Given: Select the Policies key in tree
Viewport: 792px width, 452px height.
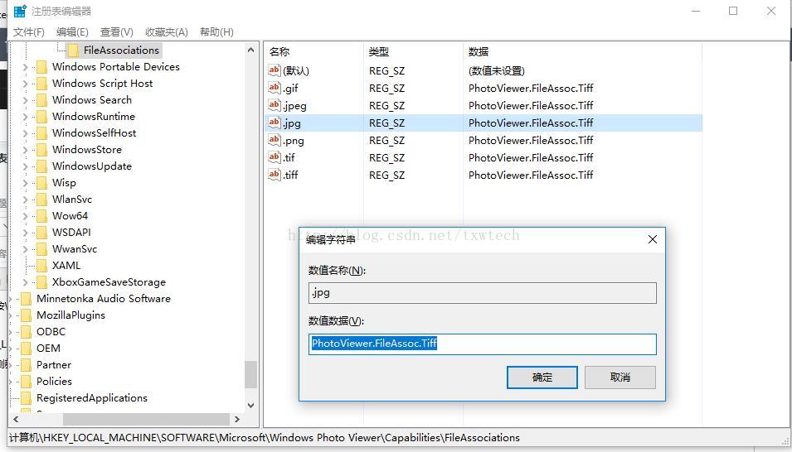Looking at the screenshot, I should click(54, 382).
